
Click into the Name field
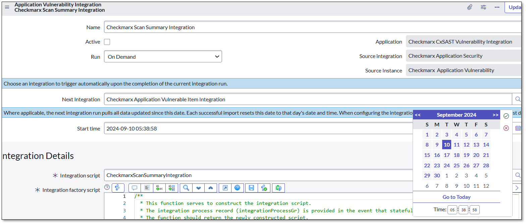[x=312, y=27]
